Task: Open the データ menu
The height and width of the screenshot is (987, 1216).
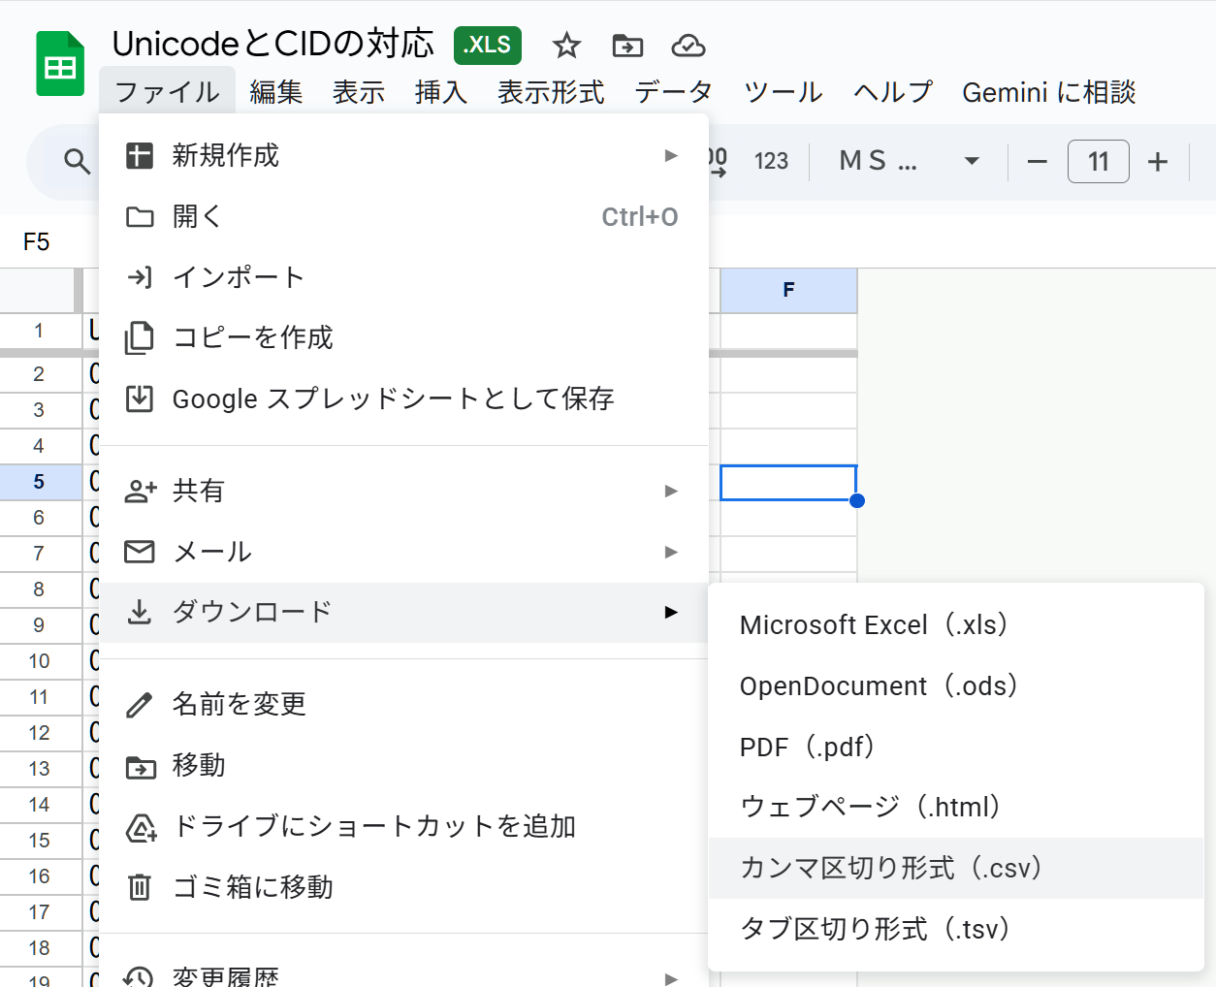Action: [x=673, y=92]
